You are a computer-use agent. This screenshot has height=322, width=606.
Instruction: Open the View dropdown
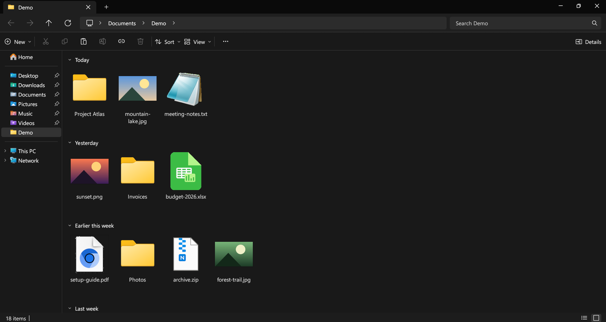(198, 42)
